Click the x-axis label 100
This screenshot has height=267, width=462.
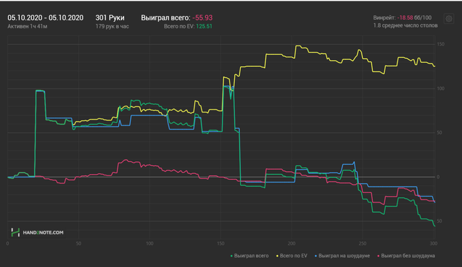(x=149, y=243)
